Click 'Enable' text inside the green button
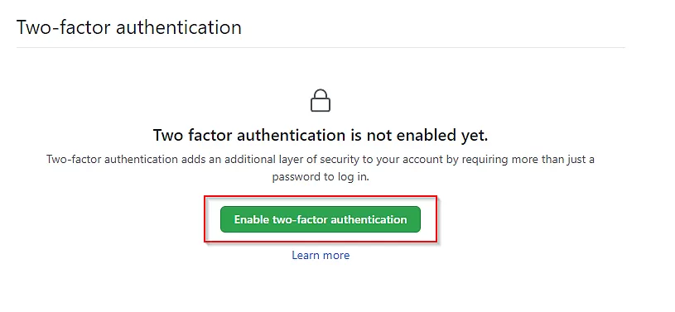 pos(252,219)
